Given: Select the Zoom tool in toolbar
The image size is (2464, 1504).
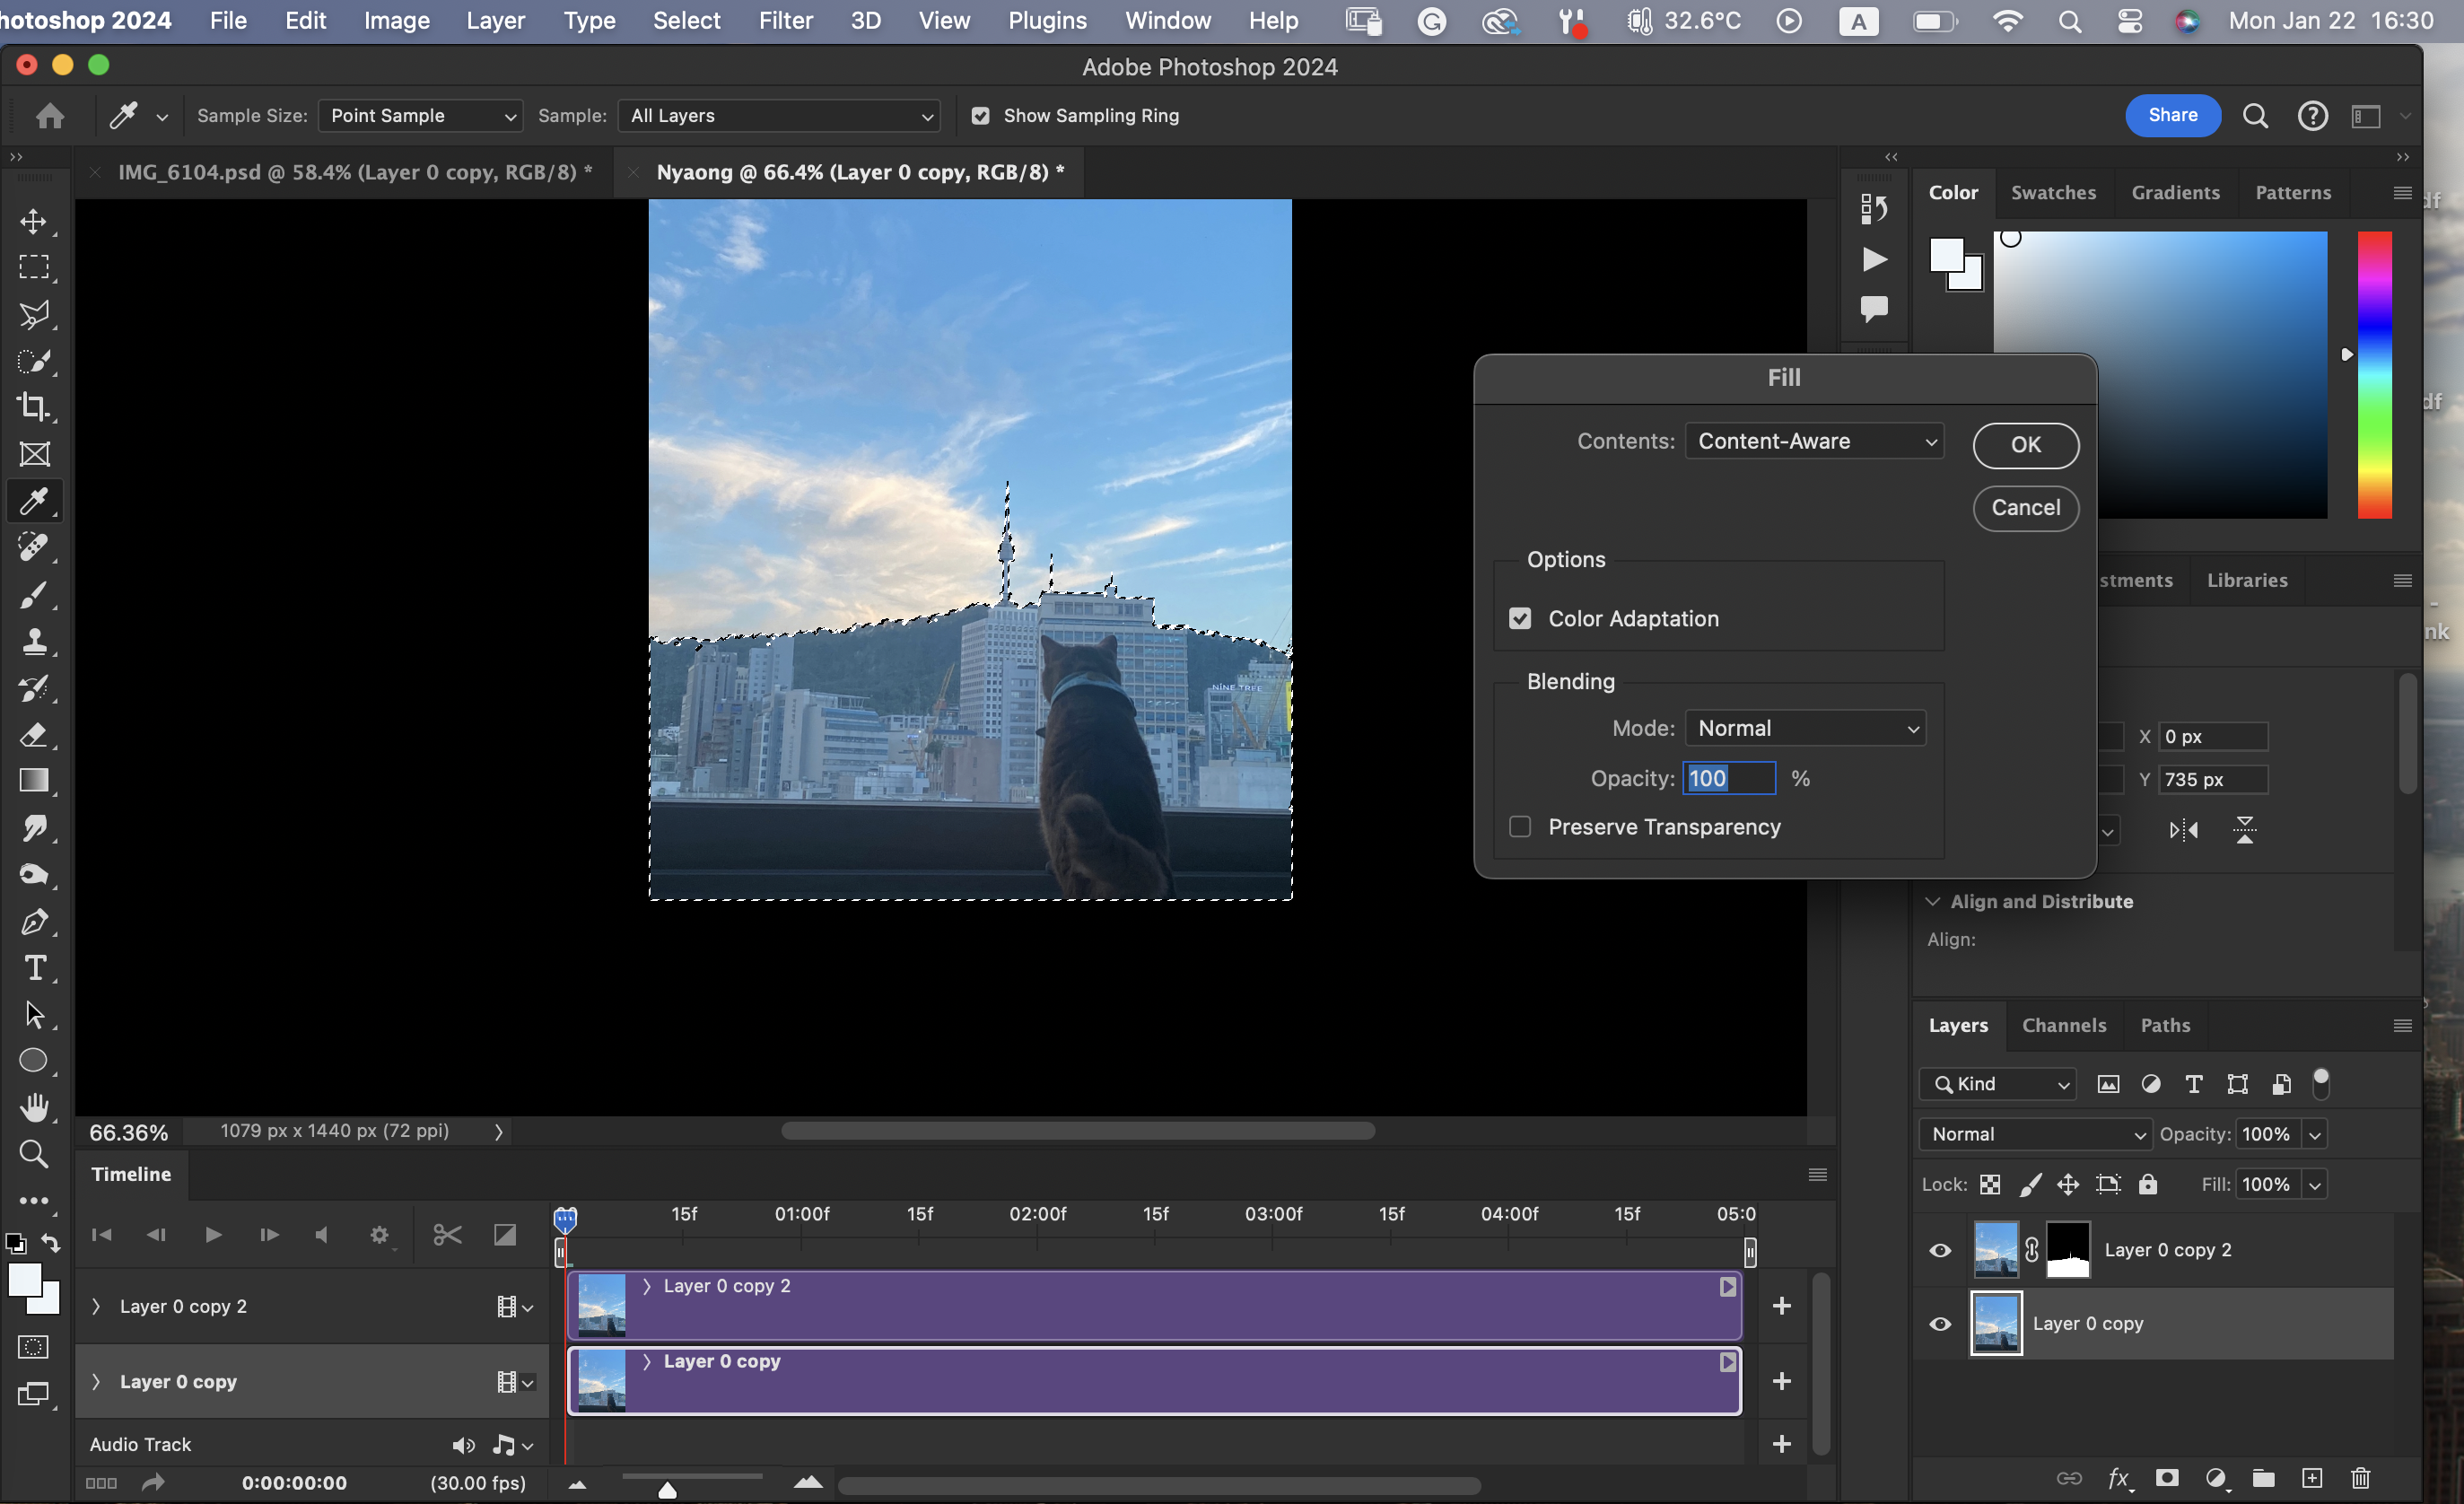Looking at the screenshot, I should click(34, 1154).
